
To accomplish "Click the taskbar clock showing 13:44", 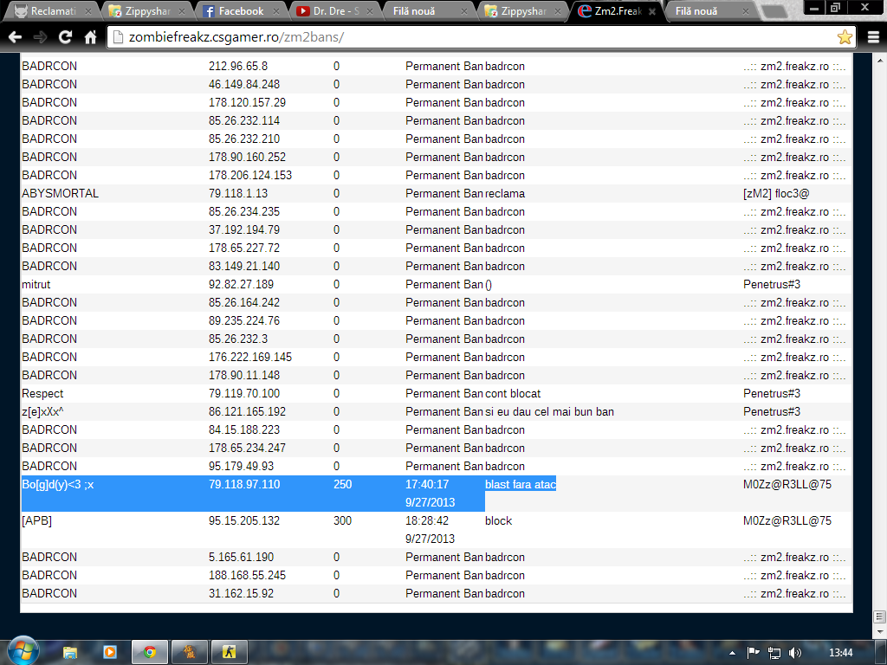I will click(x=840, y=653).
